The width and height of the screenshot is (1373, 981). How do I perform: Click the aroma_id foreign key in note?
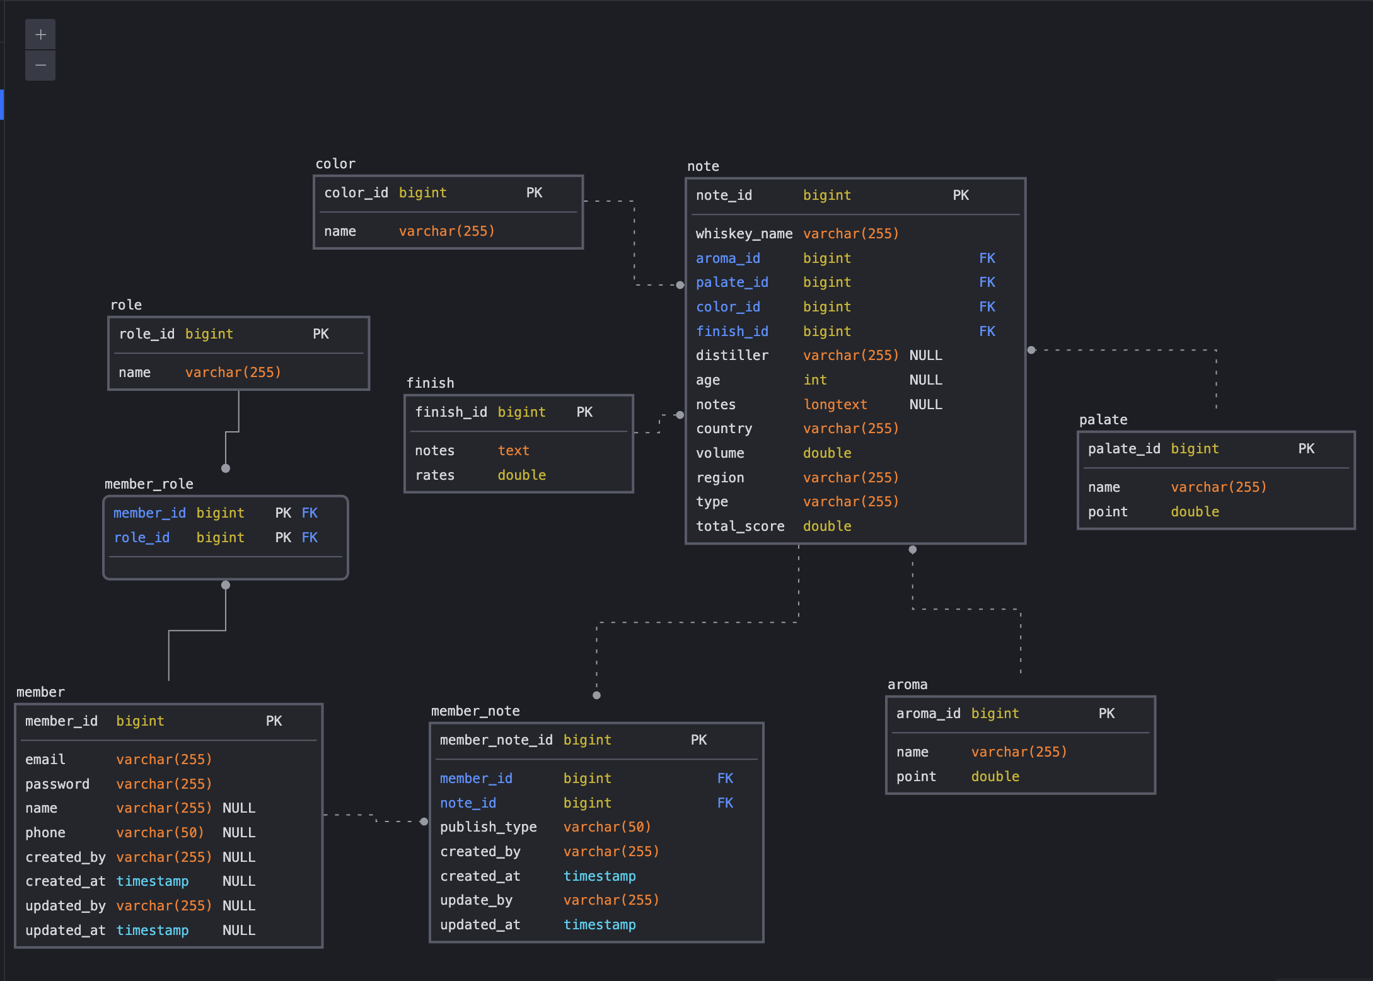point(727,258)
